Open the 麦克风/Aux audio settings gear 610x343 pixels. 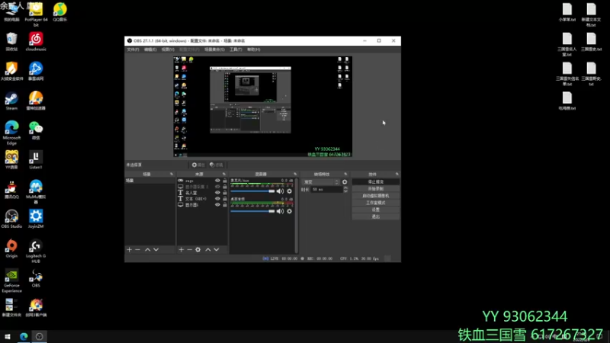click(x=290, y=191)
